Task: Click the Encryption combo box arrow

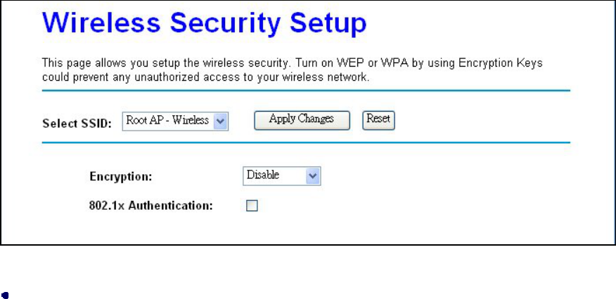Action: pos(313,176)
